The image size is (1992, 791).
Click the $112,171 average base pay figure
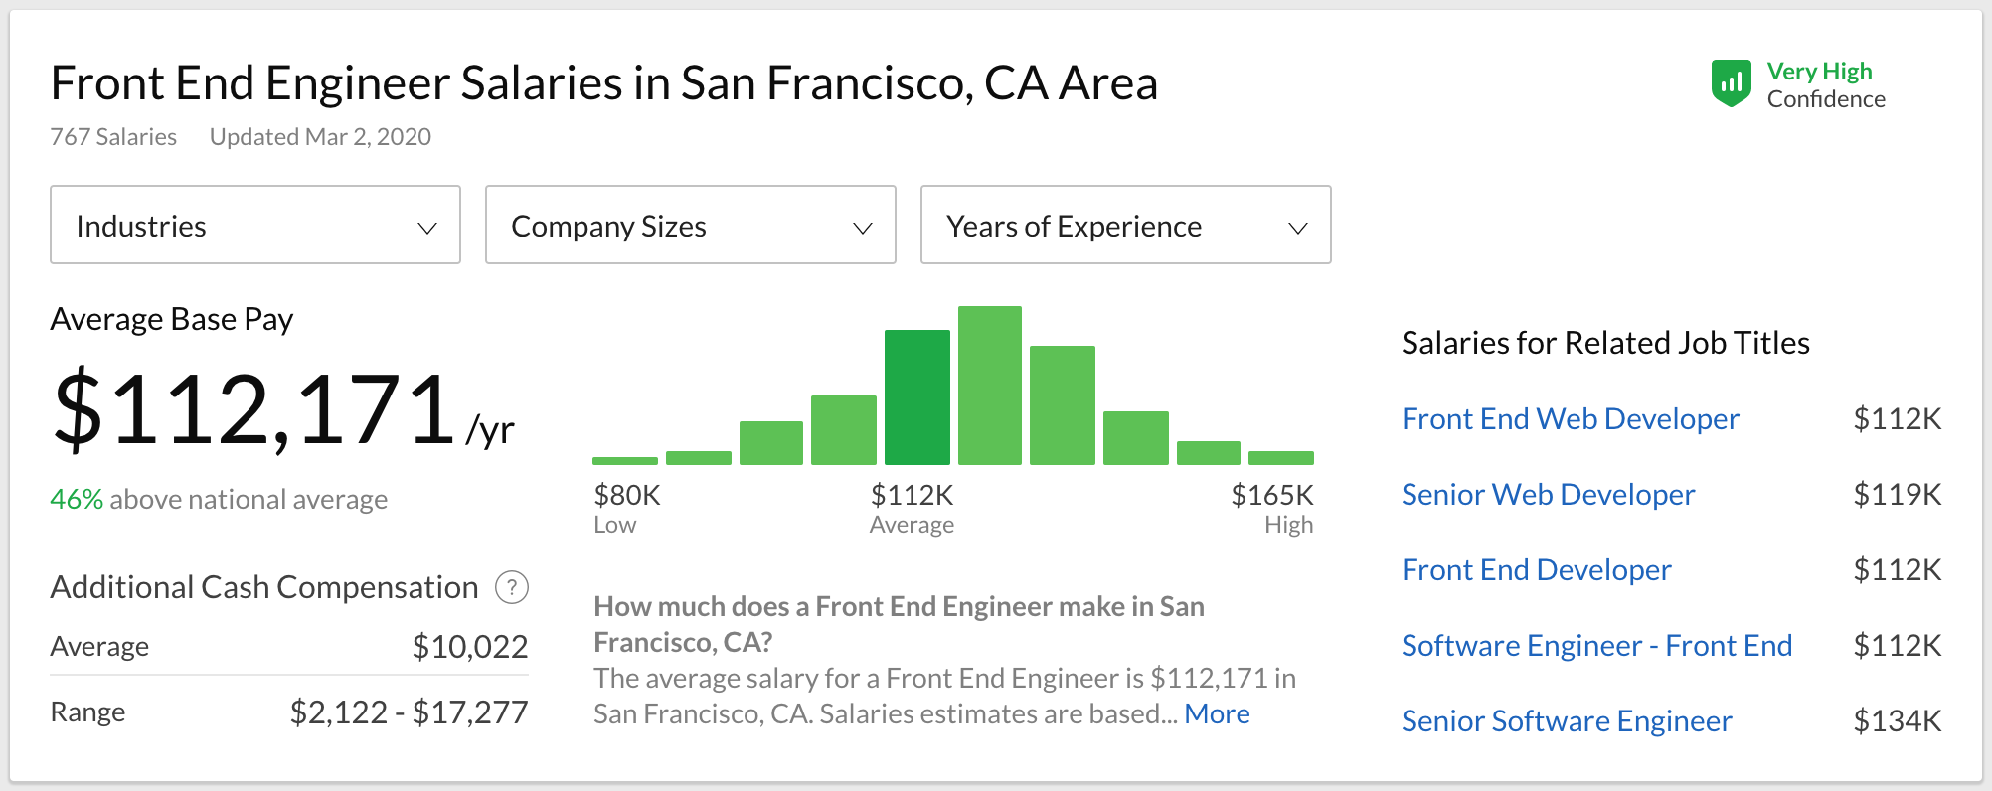pyautogui.click(x=254, y=409)
